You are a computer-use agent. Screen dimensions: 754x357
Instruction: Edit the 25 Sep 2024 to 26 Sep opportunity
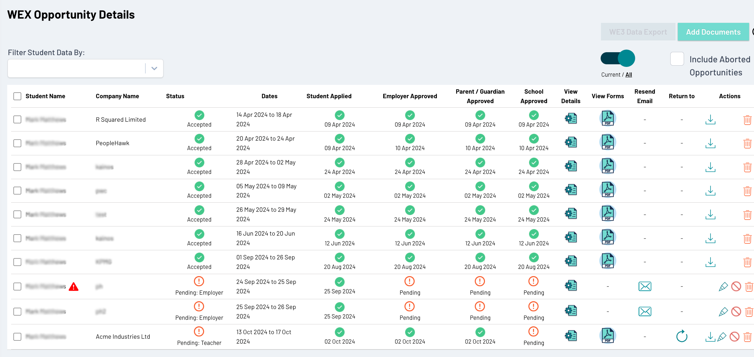(x=723, y=312)
